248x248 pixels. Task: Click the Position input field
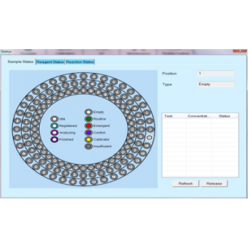216,73
